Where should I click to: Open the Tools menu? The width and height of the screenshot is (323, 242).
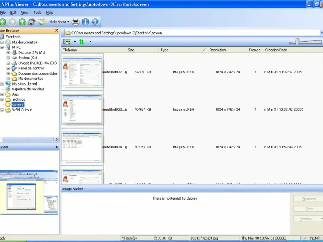tap(37, 13)
